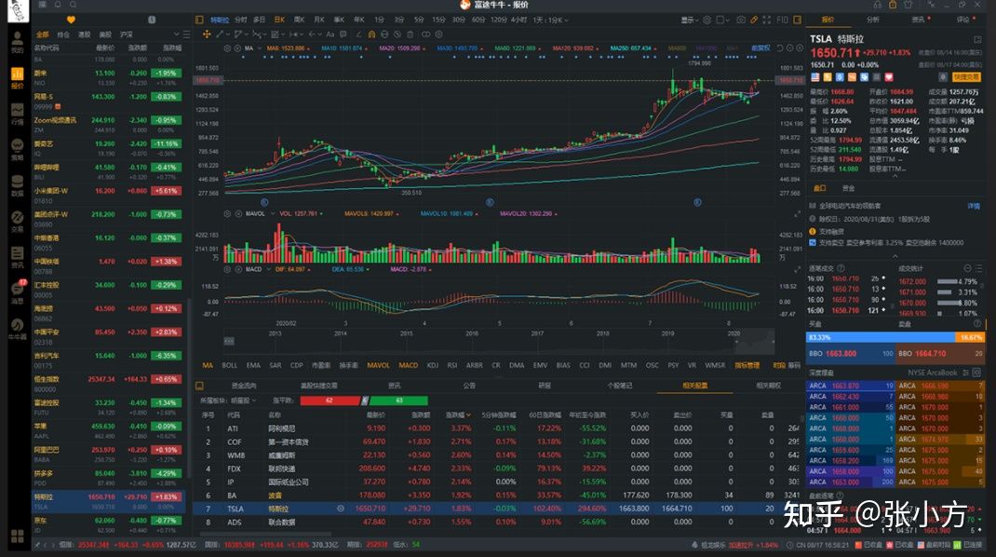Click 指标管理 indicator management link
This screenshot has width=996, height=557.
click(747, 366)
